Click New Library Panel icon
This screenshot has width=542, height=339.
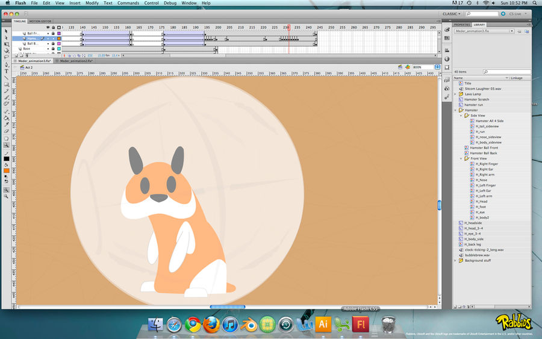click(x=527, y=31)
